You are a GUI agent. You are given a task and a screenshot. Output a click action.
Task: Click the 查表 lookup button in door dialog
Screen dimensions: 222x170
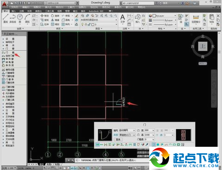click(x=118, y=139)
